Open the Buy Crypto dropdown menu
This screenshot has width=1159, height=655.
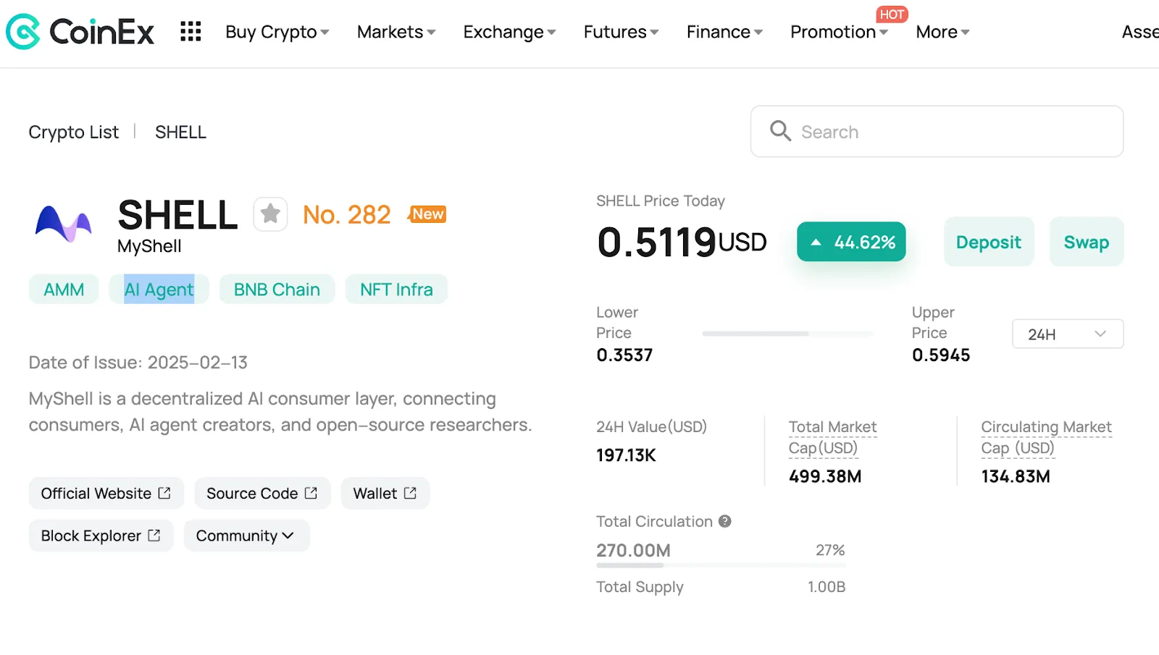(x=277, y=32)
